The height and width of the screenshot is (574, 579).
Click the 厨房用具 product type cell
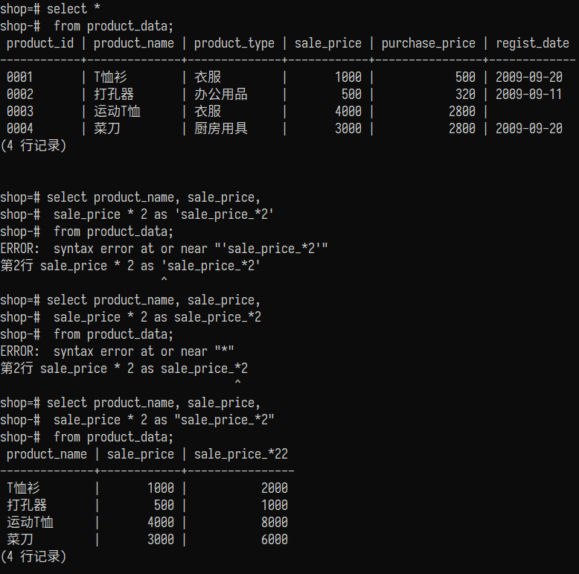coord(221,129)
